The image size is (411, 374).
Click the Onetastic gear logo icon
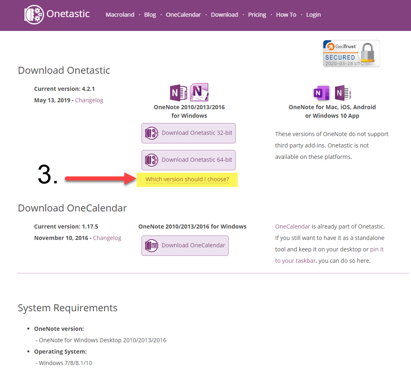34,15
